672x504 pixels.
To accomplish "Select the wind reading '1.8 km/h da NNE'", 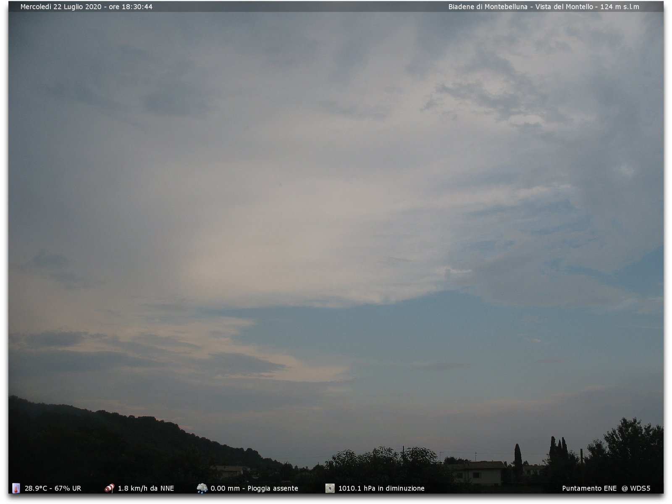I will coord(146,488).
